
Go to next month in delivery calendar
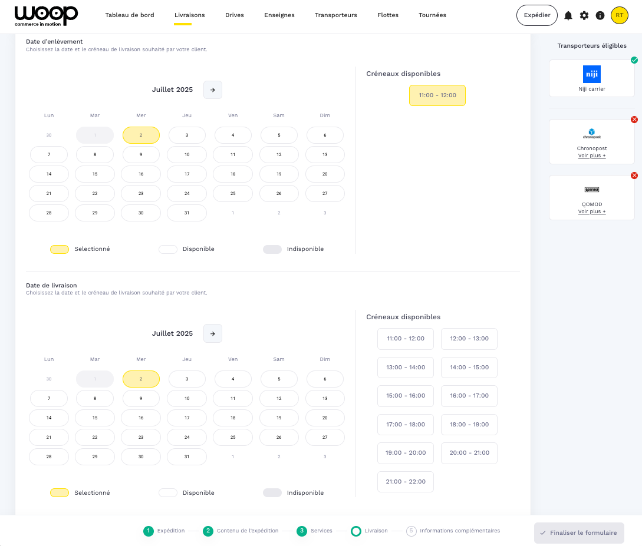pos(213,333)
